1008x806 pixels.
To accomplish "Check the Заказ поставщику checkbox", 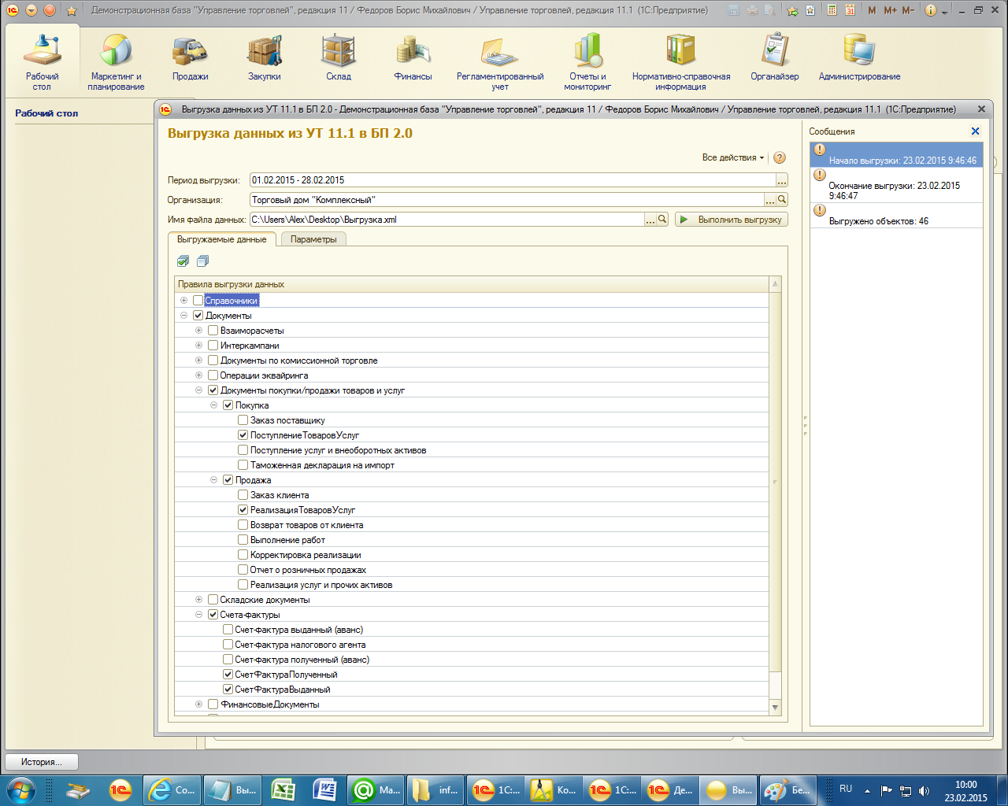I will click(243, 420).
